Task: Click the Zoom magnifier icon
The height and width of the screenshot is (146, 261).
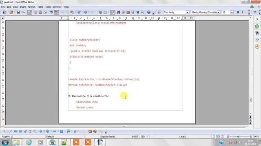Action: point(142,12)
